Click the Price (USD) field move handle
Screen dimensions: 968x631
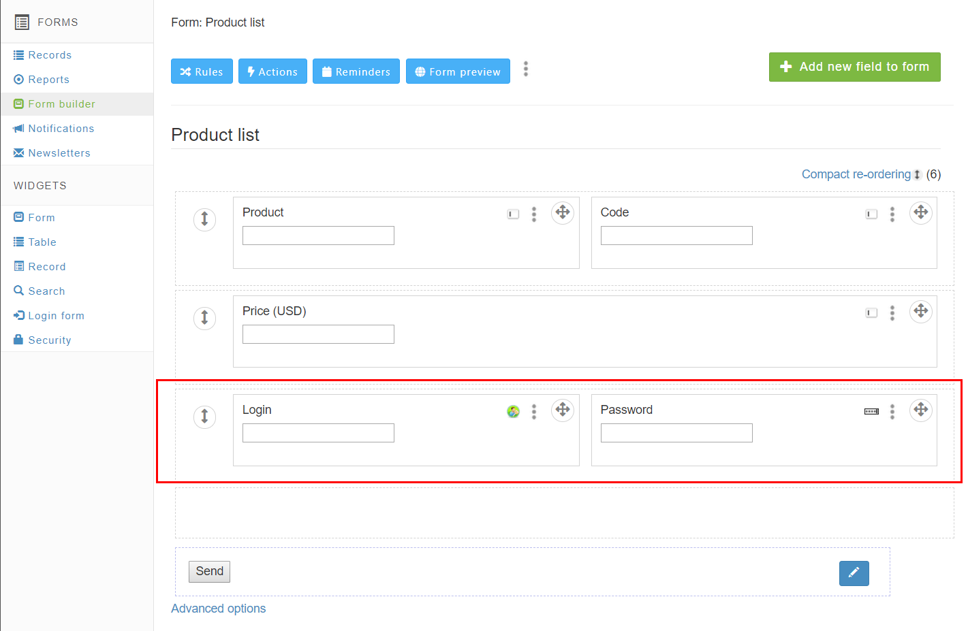coord(921,311)
